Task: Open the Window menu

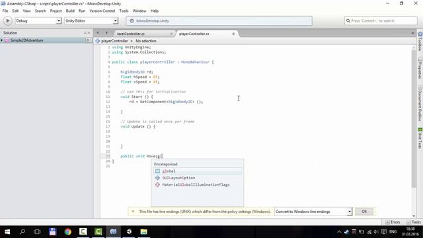Action: [x=139, y=11]
